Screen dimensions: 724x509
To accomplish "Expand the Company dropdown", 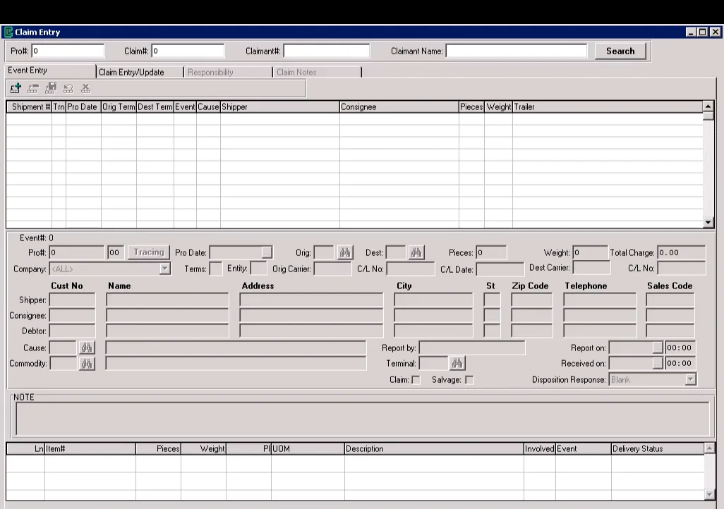I will pos(165,269).
